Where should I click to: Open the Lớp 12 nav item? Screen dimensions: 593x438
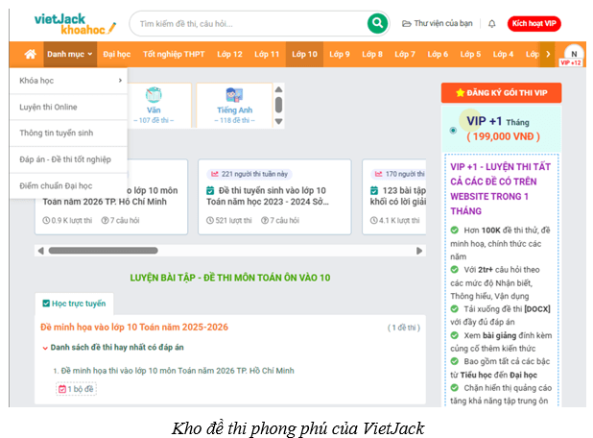pyautogui.click(x=229, y=54)
